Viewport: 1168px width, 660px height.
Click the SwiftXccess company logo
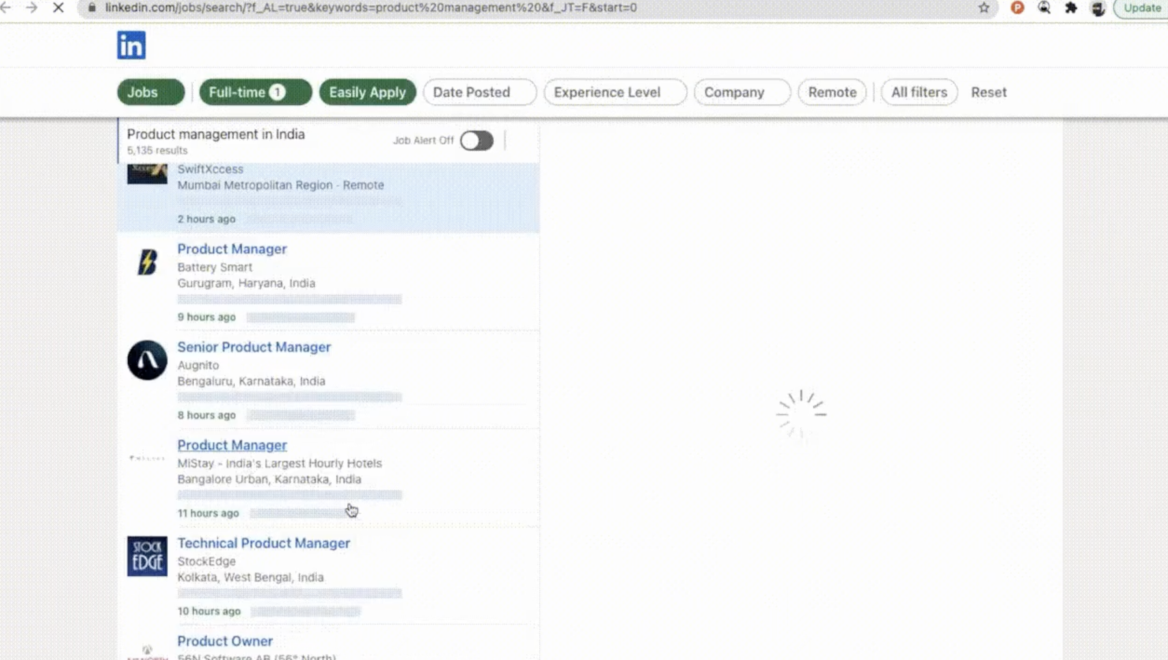coord(147,174)
